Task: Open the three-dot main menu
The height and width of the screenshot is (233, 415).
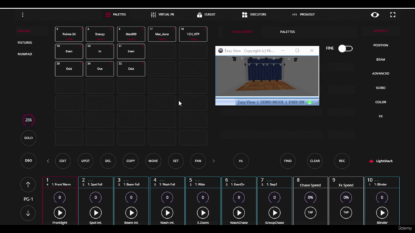Action: click(23, 15)
